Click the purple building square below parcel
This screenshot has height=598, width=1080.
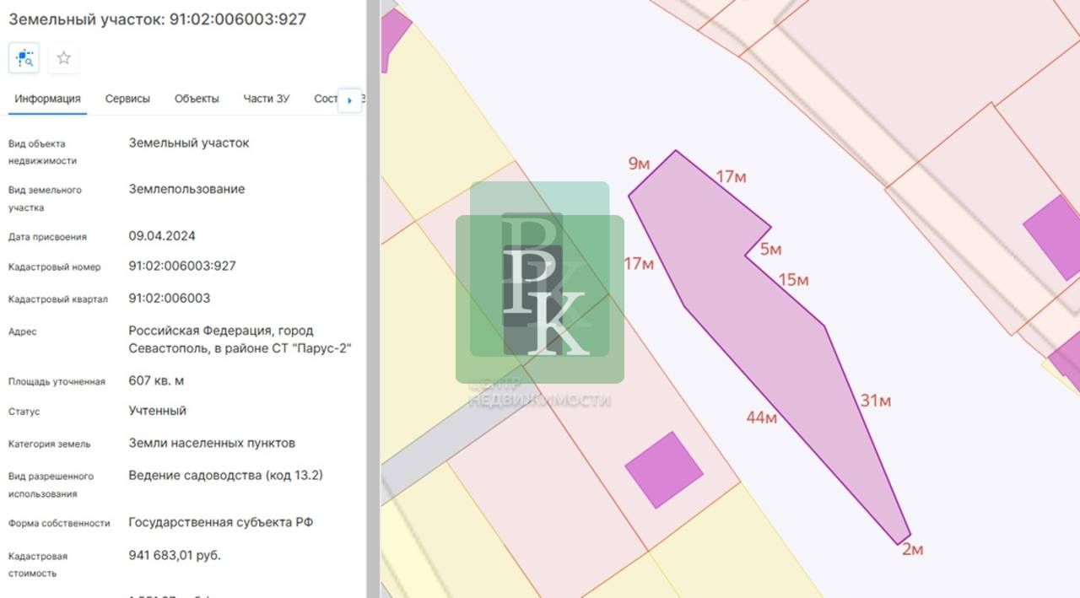click(x=664, y=470)
